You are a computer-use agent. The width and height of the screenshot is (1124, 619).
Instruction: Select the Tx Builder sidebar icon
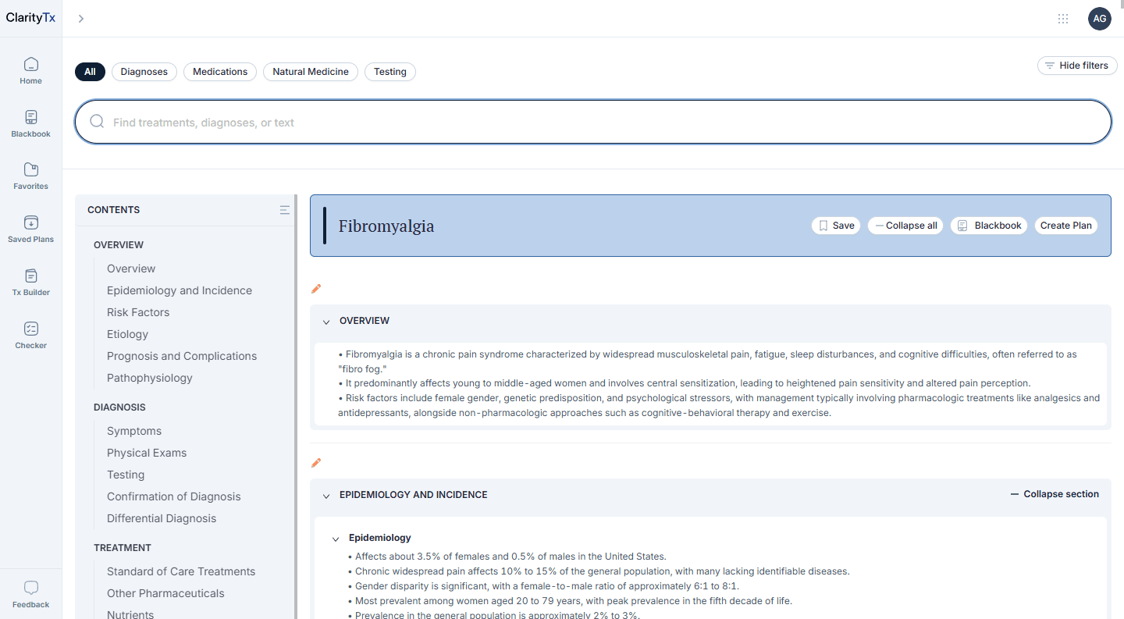pyautogui.click(x=30, y=280)
